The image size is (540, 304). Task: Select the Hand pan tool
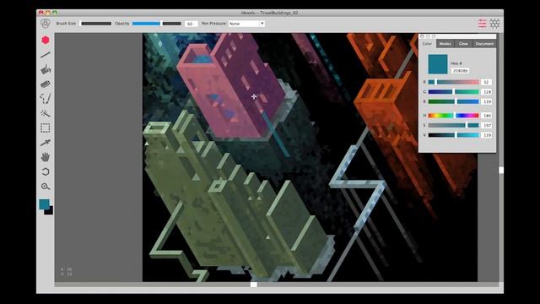tap(46, 157)
